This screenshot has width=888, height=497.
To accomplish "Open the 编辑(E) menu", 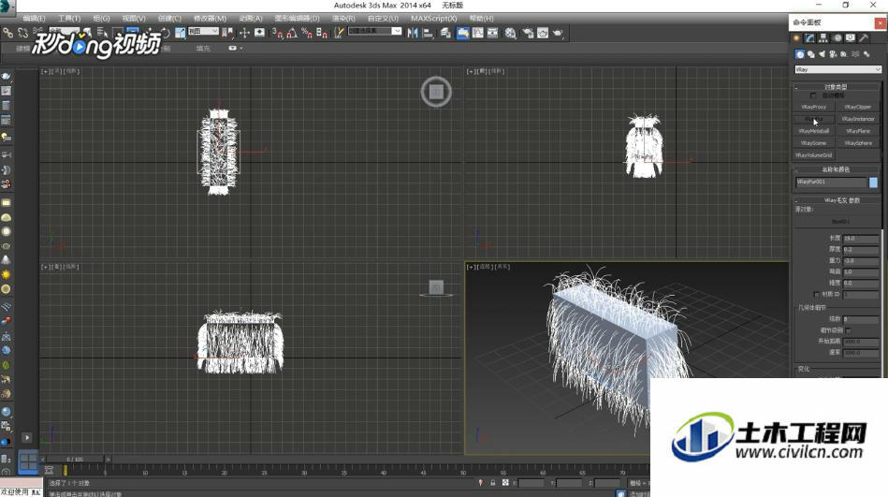I will click(x=34, y=19).
